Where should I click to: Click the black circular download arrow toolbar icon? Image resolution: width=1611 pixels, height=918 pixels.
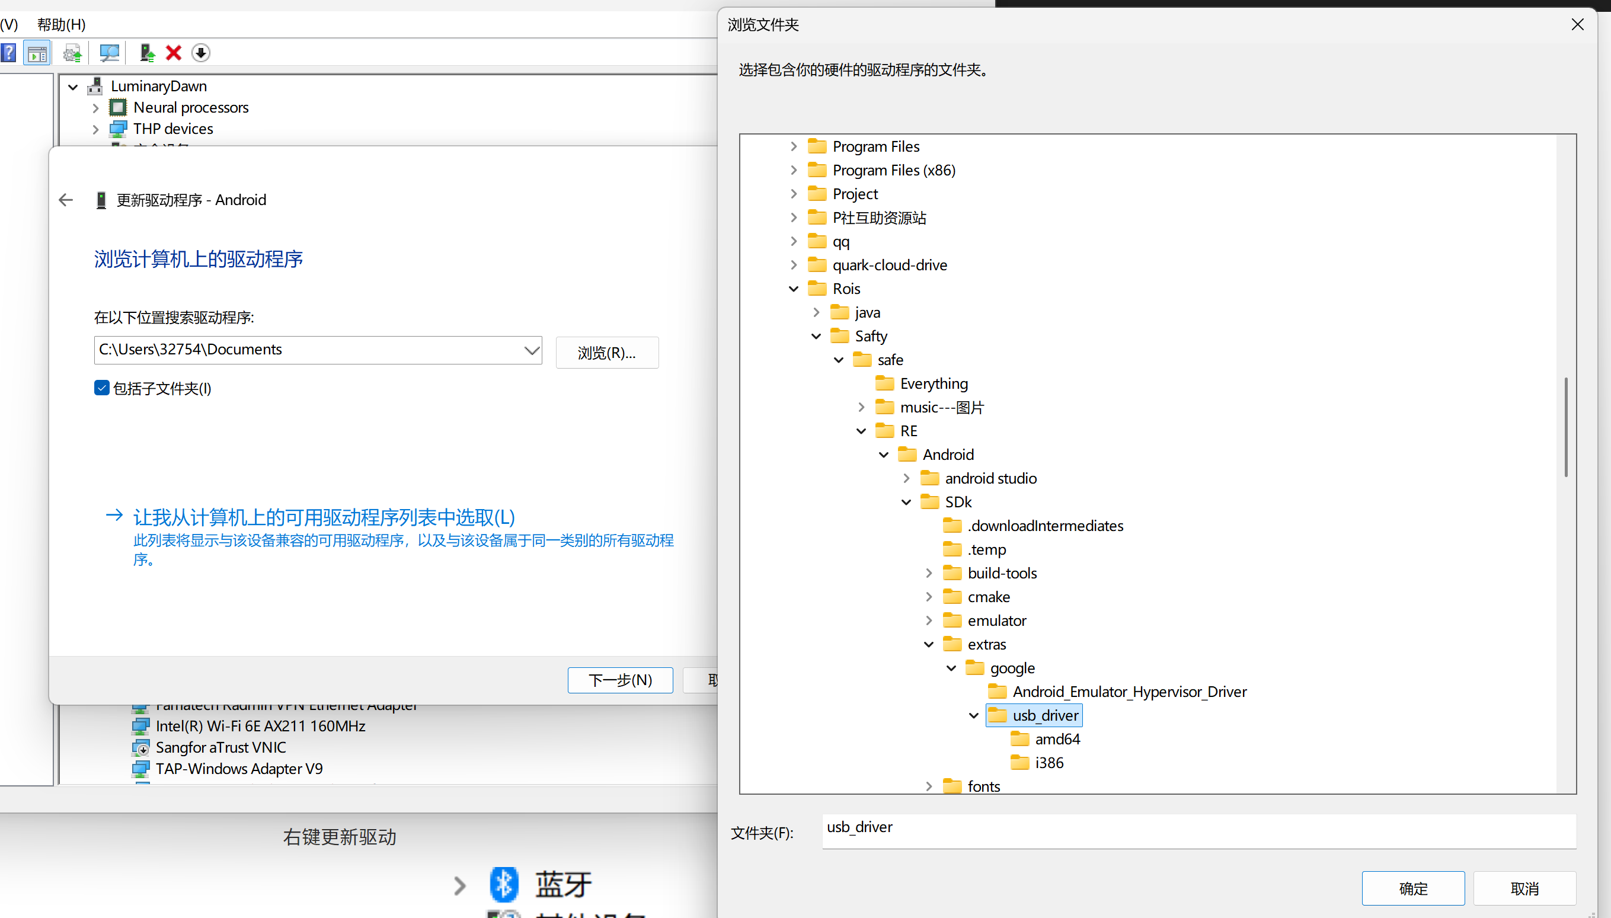click(200, 53)
